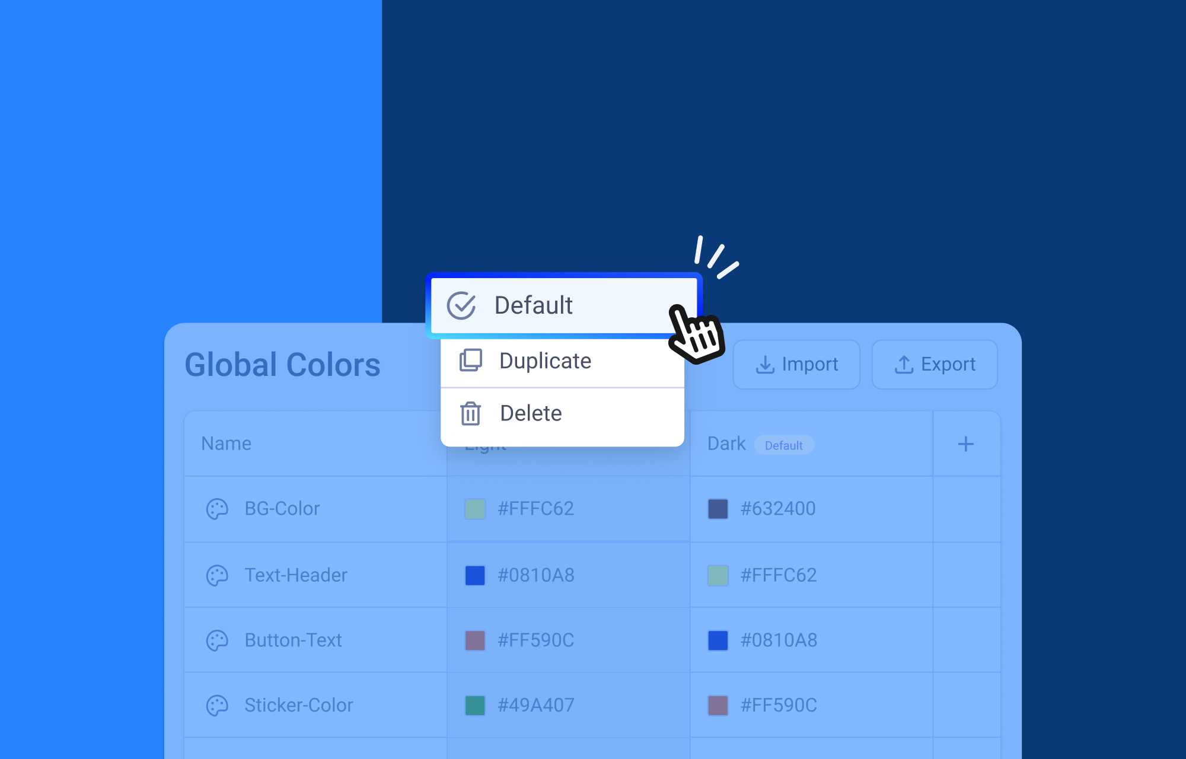The image size is (1186, 759).
Task: Click the Name column header
Action: click(226, 444)
